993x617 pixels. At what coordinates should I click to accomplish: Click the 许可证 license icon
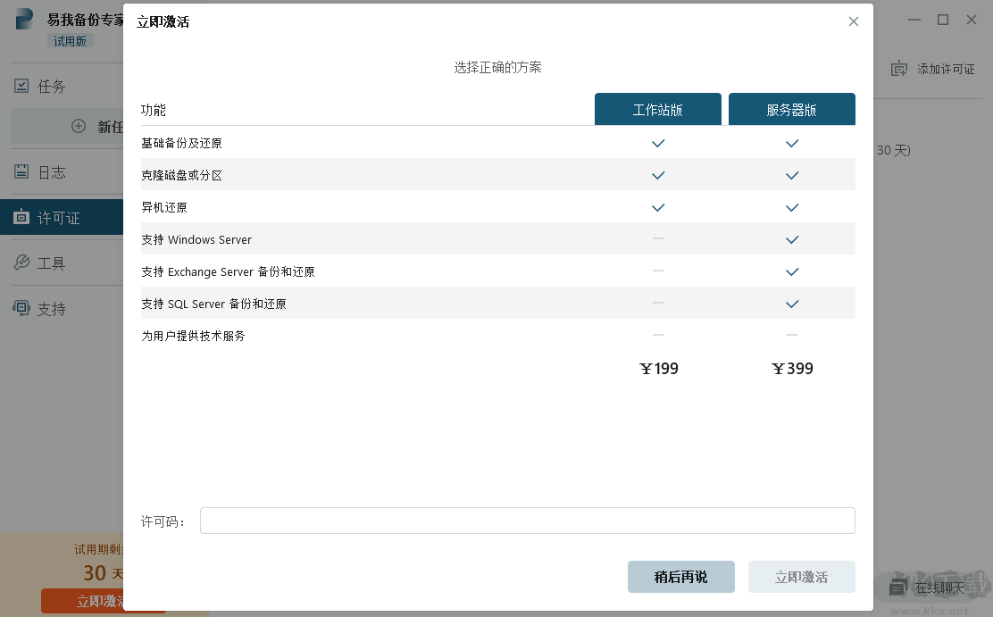[x=21, y=217]
